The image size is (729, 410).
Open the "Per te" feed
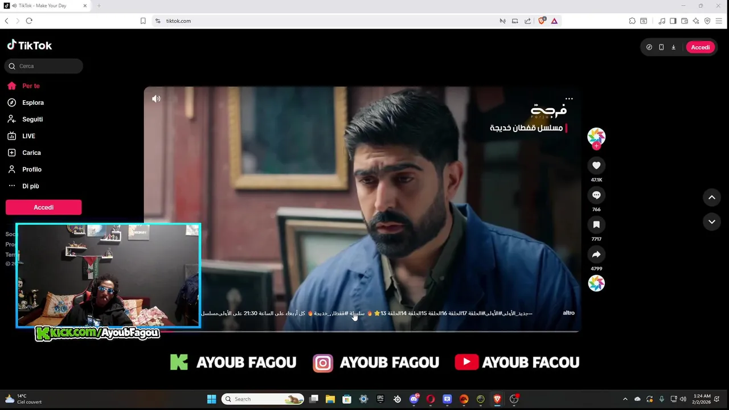[31, 86]
